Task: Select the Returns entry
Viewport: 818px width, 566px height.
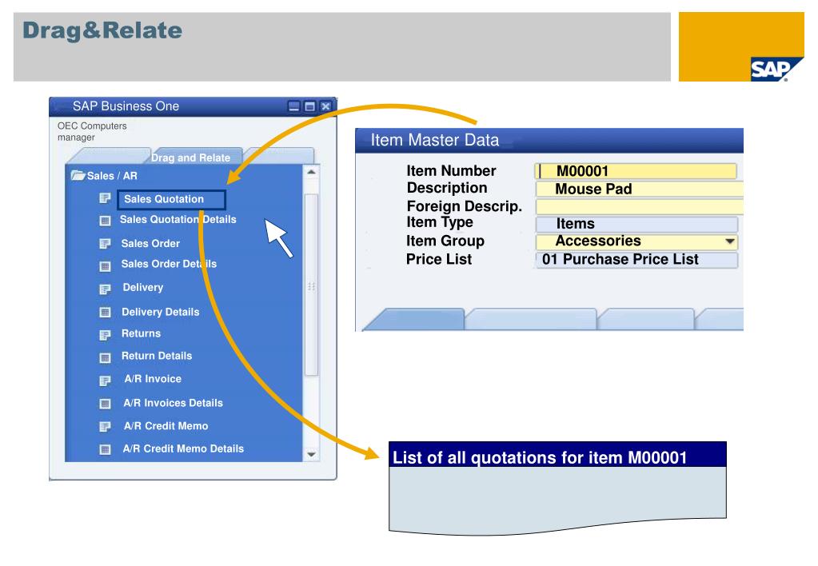Action: (141, 333)
